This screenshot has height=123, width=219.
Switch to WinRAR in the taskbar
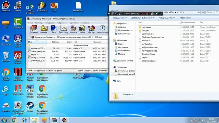coord(54,120)
